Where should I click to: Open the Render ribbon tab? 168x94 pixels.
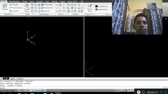(25, 2)
